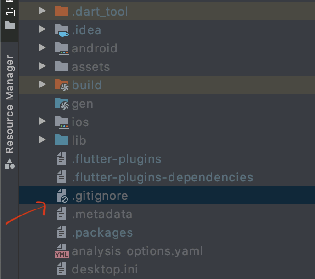Expand the lib folder arrow
315x279 pixels.
42,140
